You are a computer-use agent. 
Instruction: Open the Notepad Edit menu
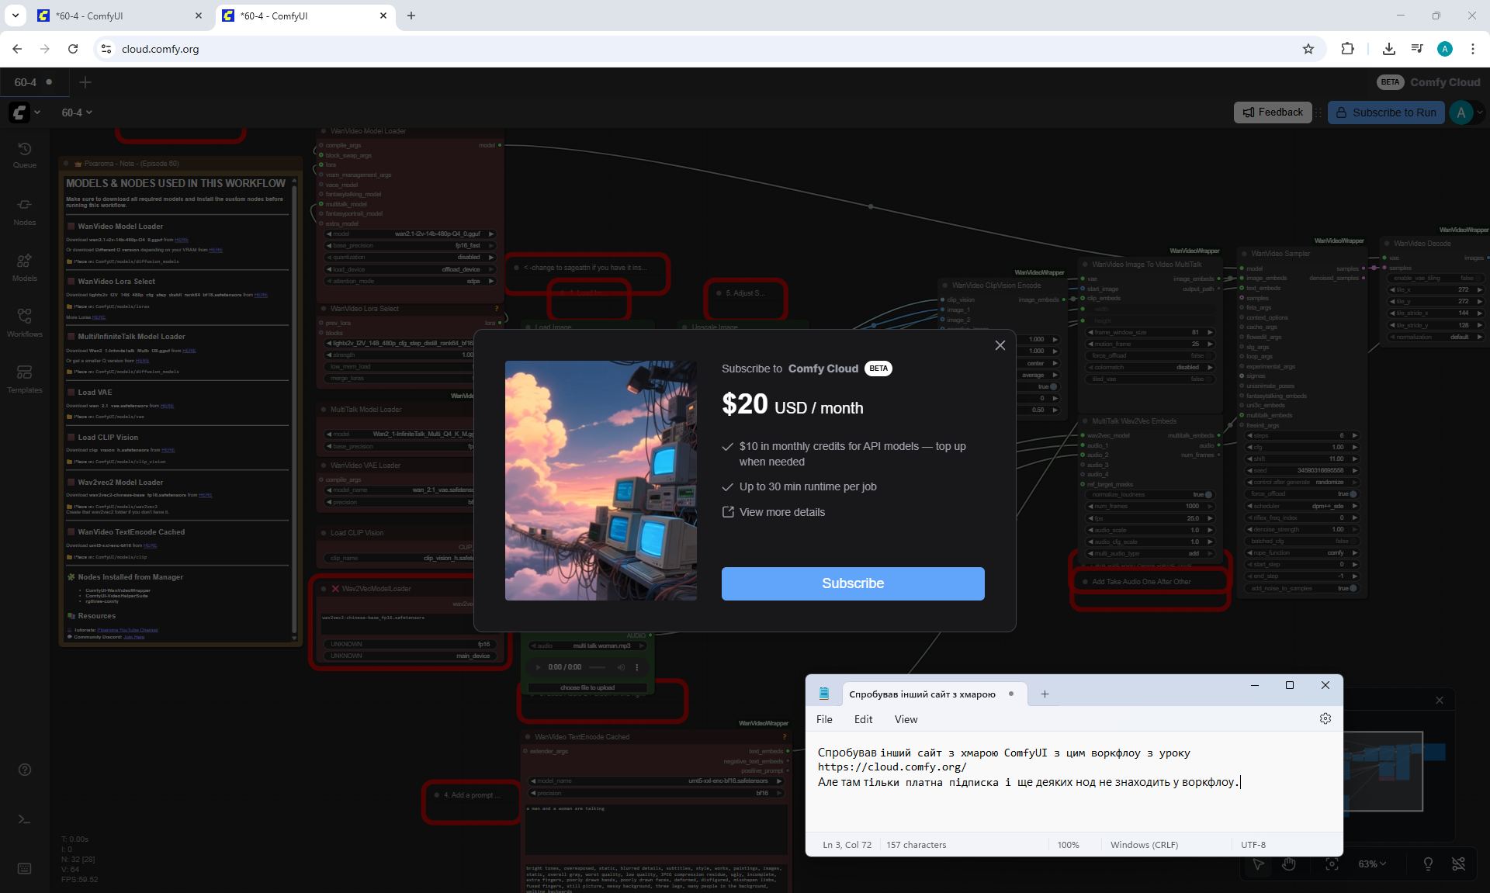click(x=863, y=719)
